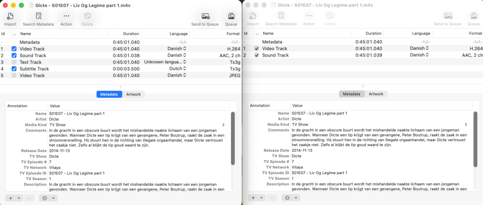
Task: Click the Import icon in right window
Action: (x=253, y=16)
